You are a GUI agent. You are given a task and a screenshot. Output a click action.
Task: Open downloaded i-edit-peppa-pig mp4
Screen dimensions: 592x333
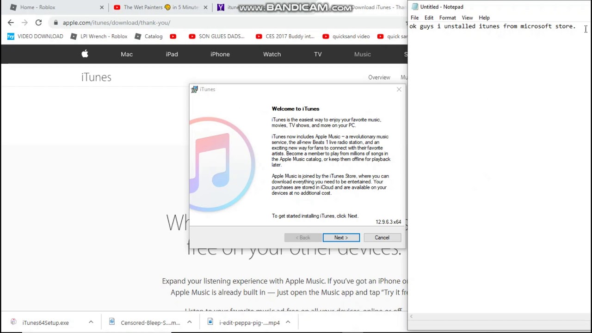coord(244,323)
